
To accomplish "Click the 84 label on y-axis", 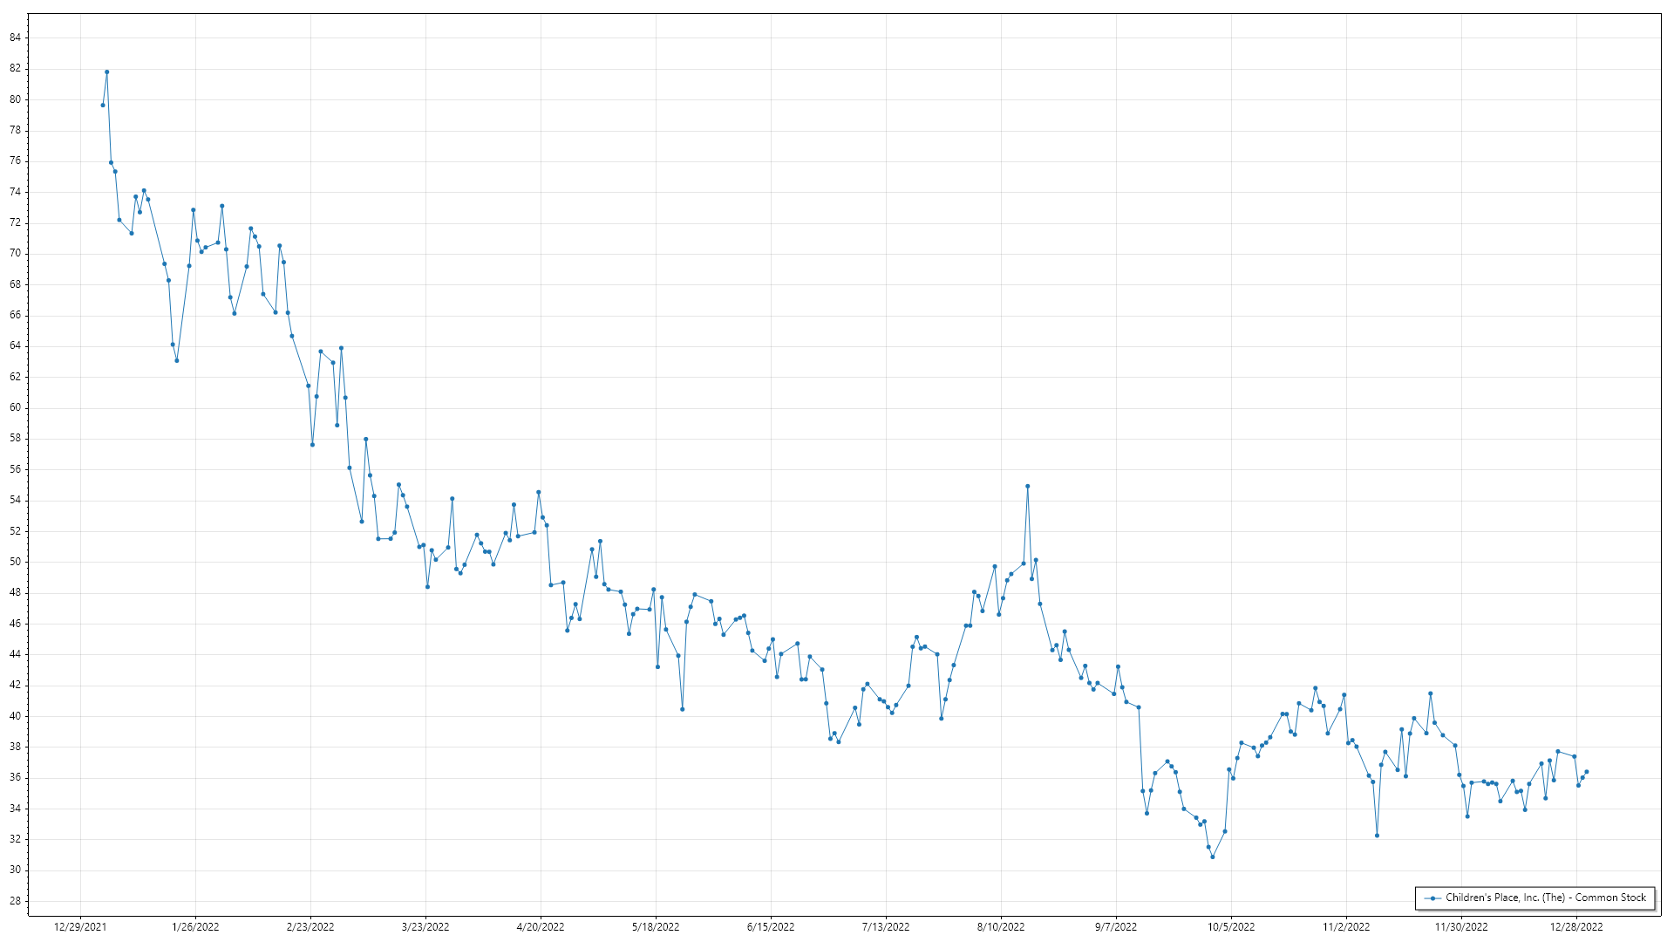I will point(16,38).
